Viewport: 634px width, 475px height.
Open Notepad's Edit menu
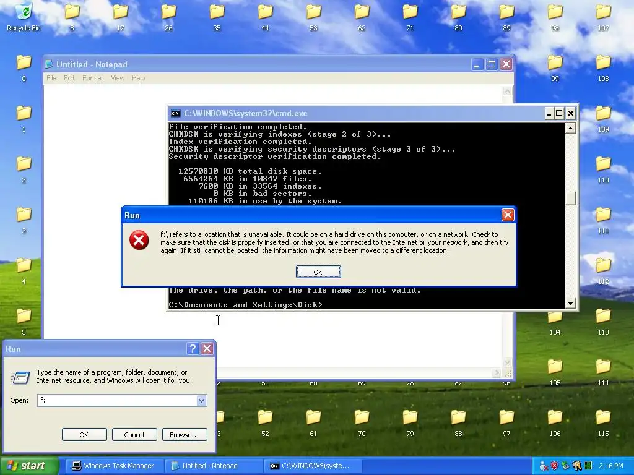pyautogui.click(x=69, y=78)
